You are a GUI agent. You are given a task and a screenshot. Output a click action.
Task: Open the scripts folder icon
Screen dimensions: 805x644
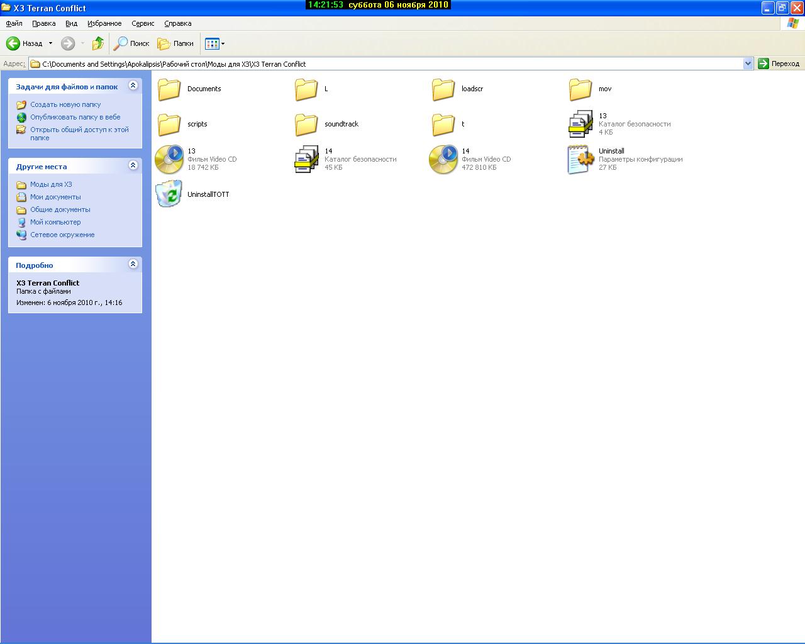pyautogui.click(x=169, y=125)
